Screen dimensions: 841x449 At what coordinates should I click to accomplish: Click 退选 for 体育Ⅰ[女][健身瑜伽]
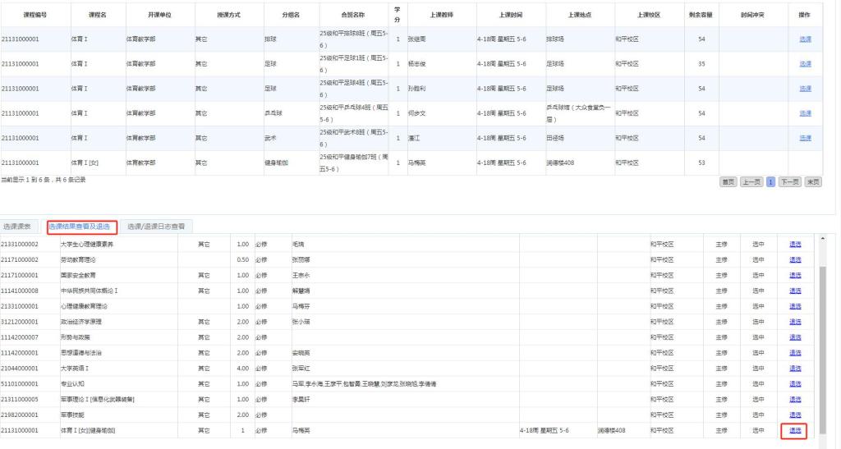[x=795, y=430]
